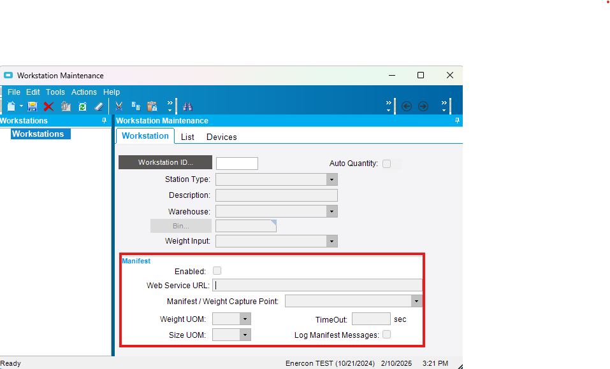Click the Workstation ID... button
The width and height of the screenshot is (610, 369).
165,162
